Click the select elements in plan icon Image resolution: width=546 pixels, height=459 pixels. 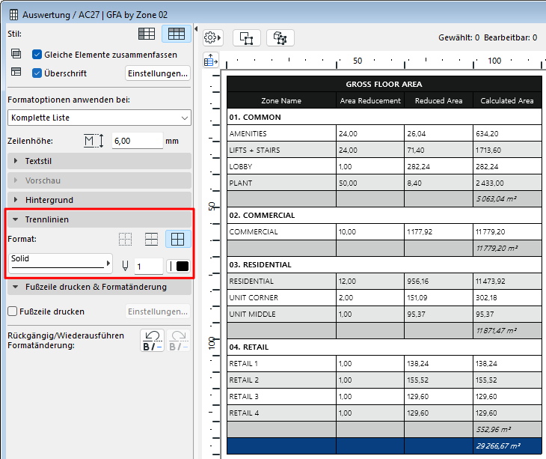click(x=246, y=37)
